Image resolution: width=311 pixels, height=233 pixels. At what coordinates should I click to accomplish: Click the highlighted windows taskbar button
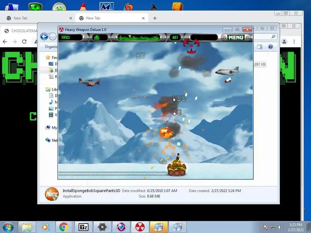[159, 227]
